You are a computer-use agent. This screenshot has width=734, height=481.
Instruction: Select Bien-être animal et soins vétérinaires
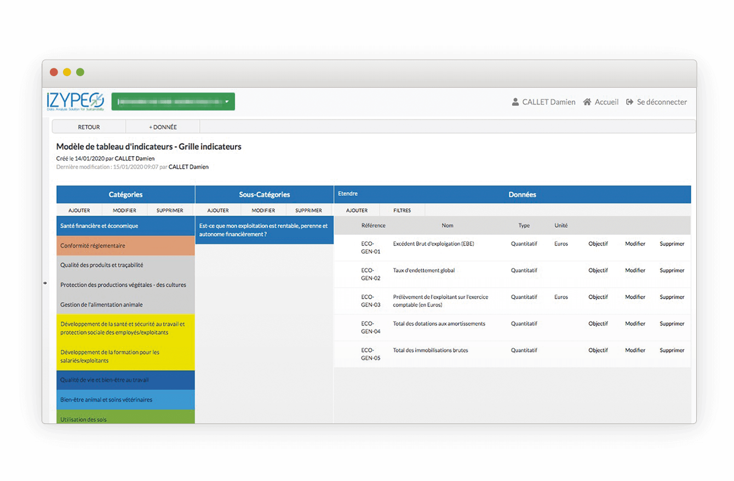[x=125, y=400]
